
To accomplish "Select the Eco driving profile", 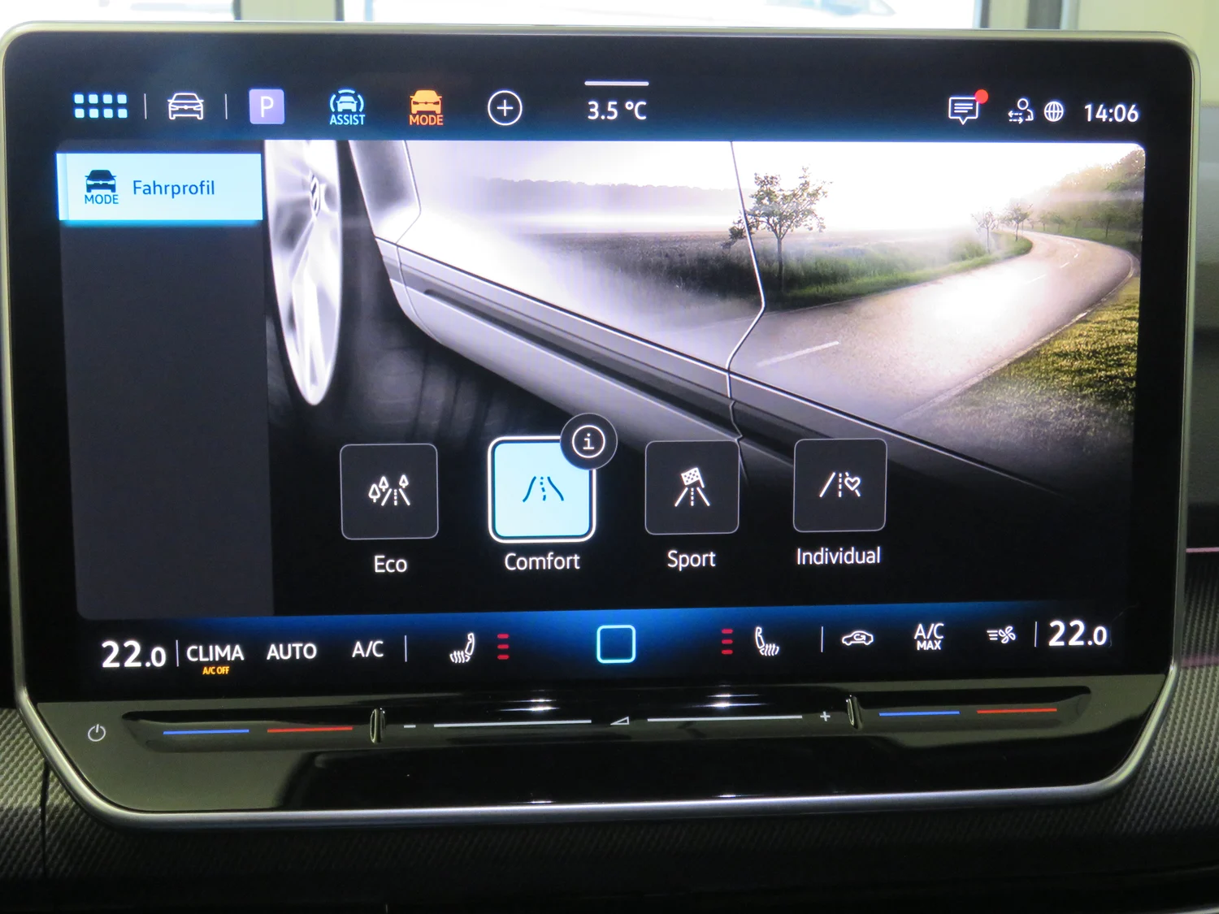I will [390, 492].
